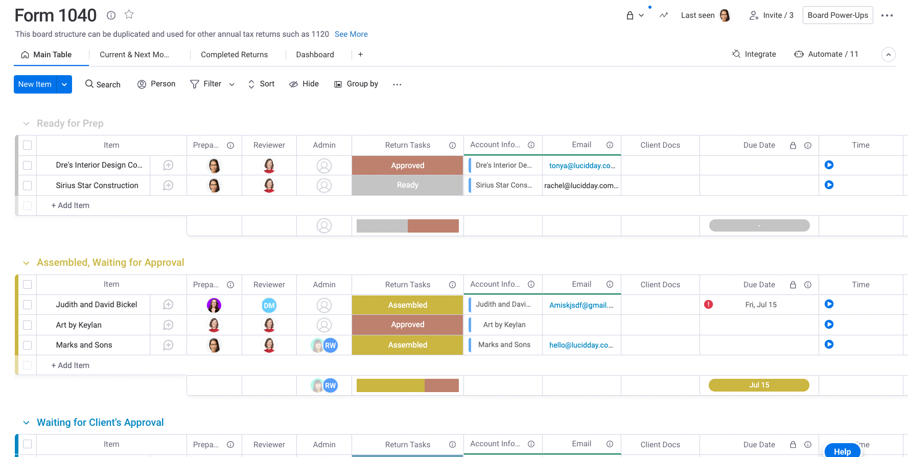
Task: Start time tracking for Sirius Star Construction
Action: click(x=829, y=185)
